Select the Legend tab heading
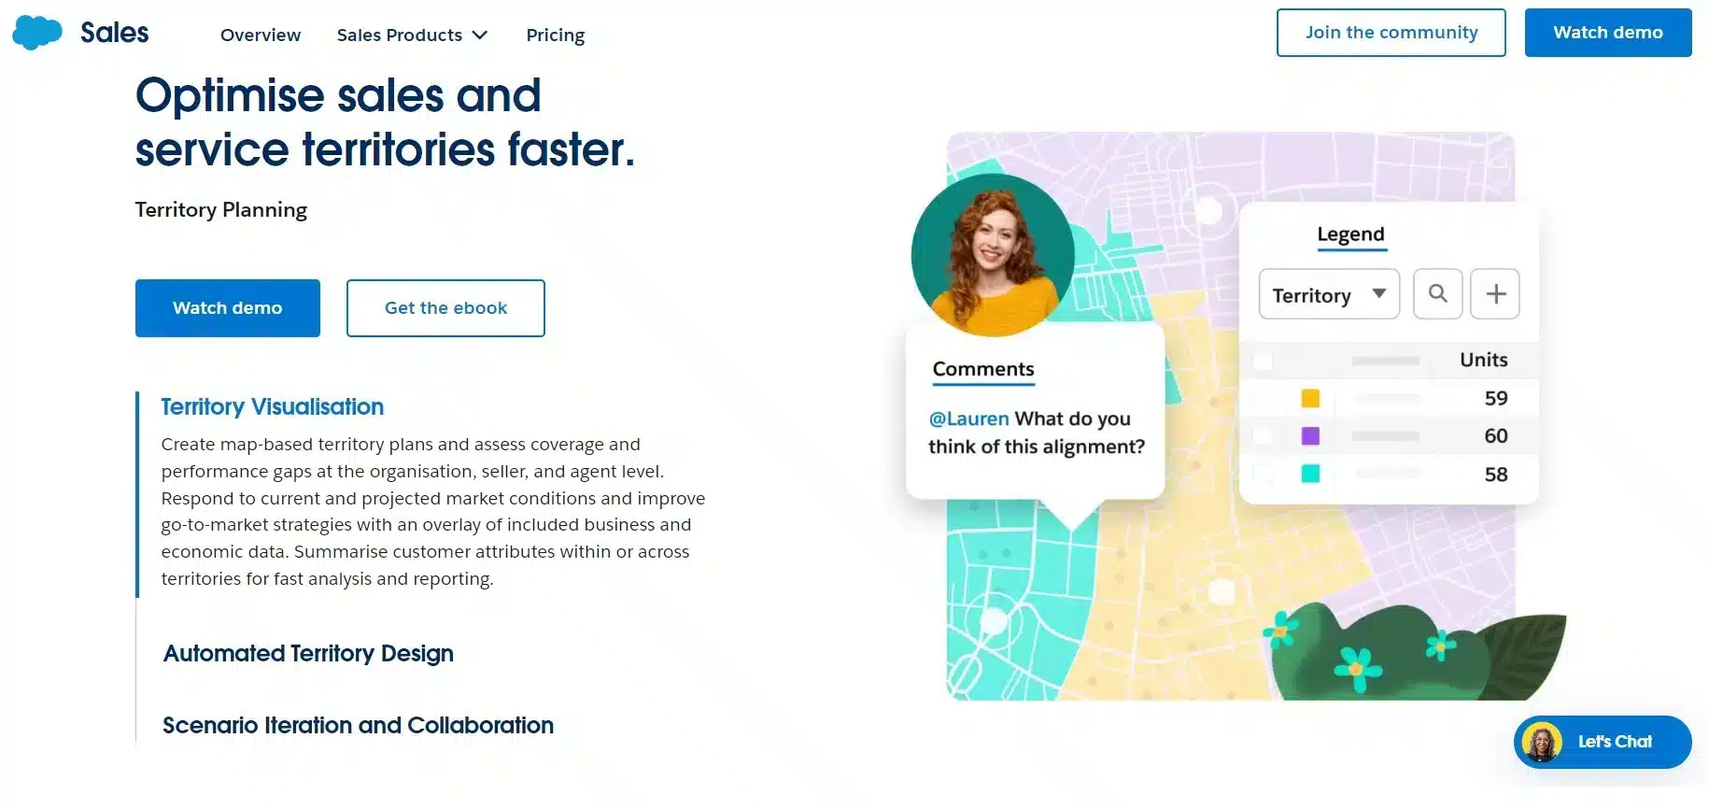This screenshot has width=1709, height=809. tap(1350, 234)
